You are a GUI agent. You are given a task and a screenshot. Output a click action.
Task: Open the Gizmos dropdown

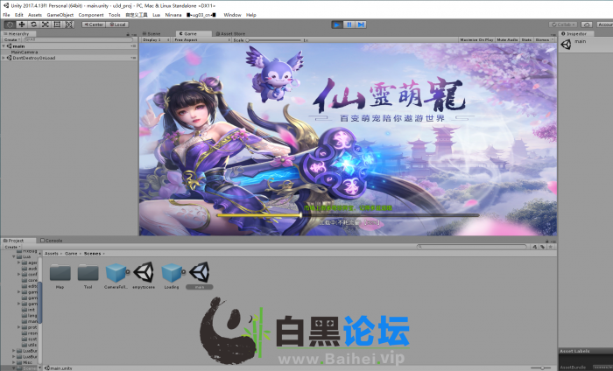(x=544, y=40)
